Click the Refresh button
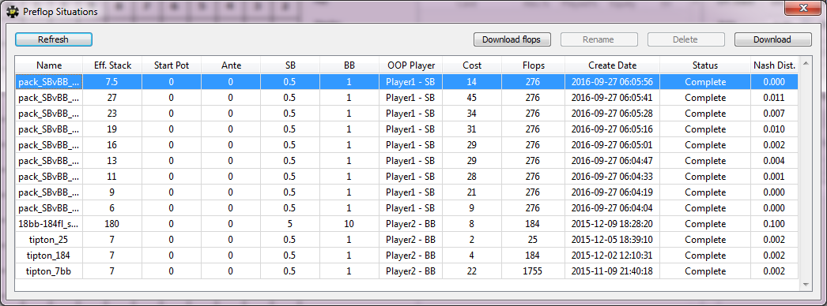827x306 pixels. click(x=53, y=39)
